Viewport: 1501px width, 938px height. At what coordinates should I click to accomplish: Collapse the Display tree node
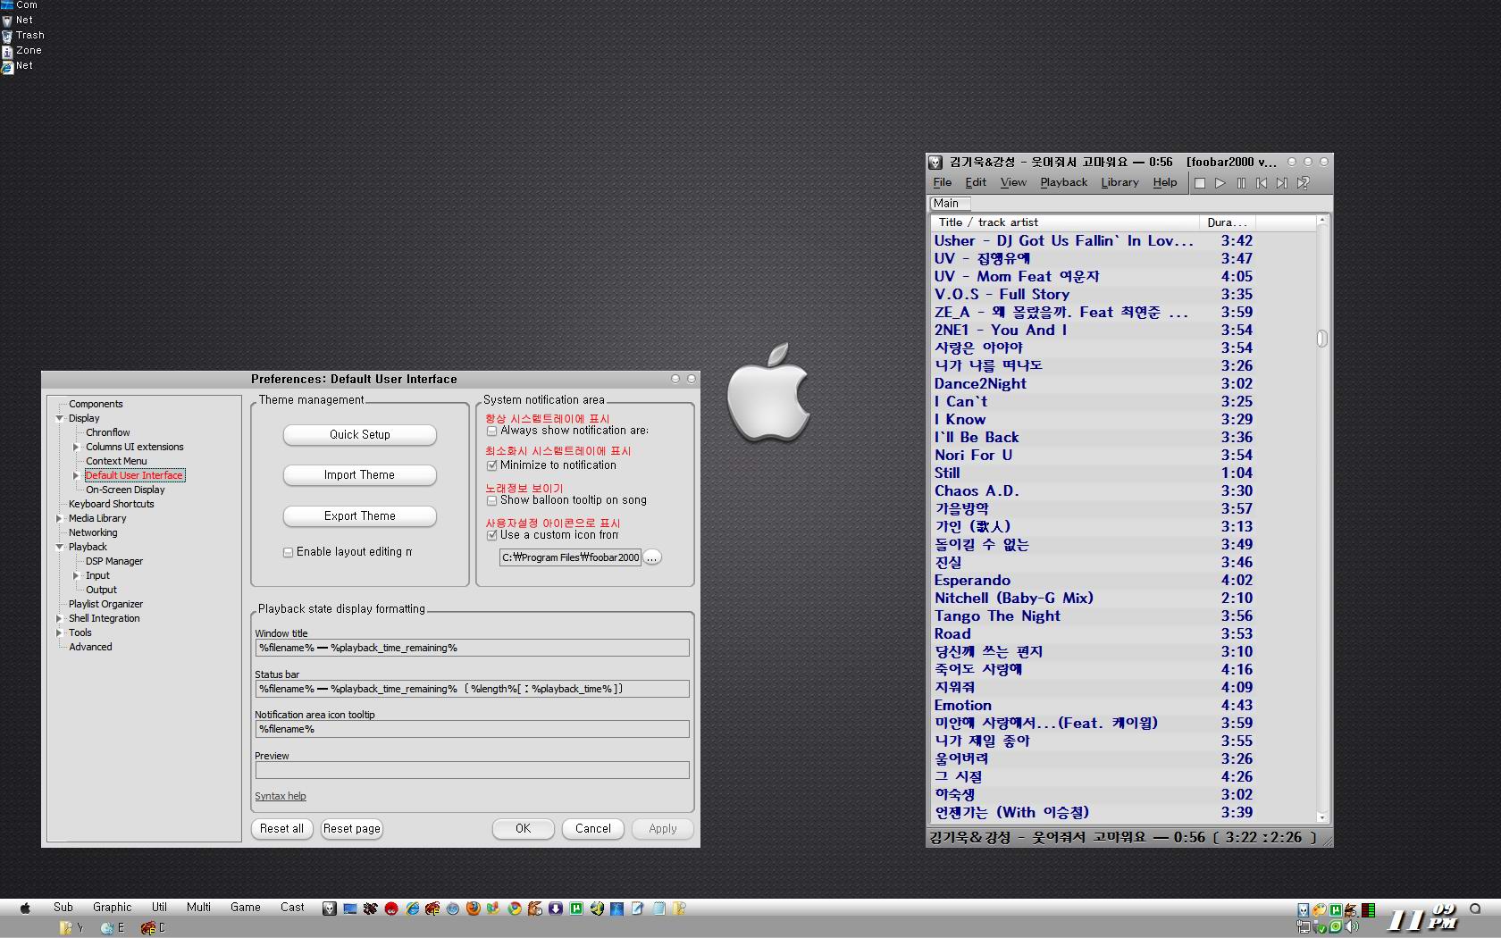coord(60,418)
